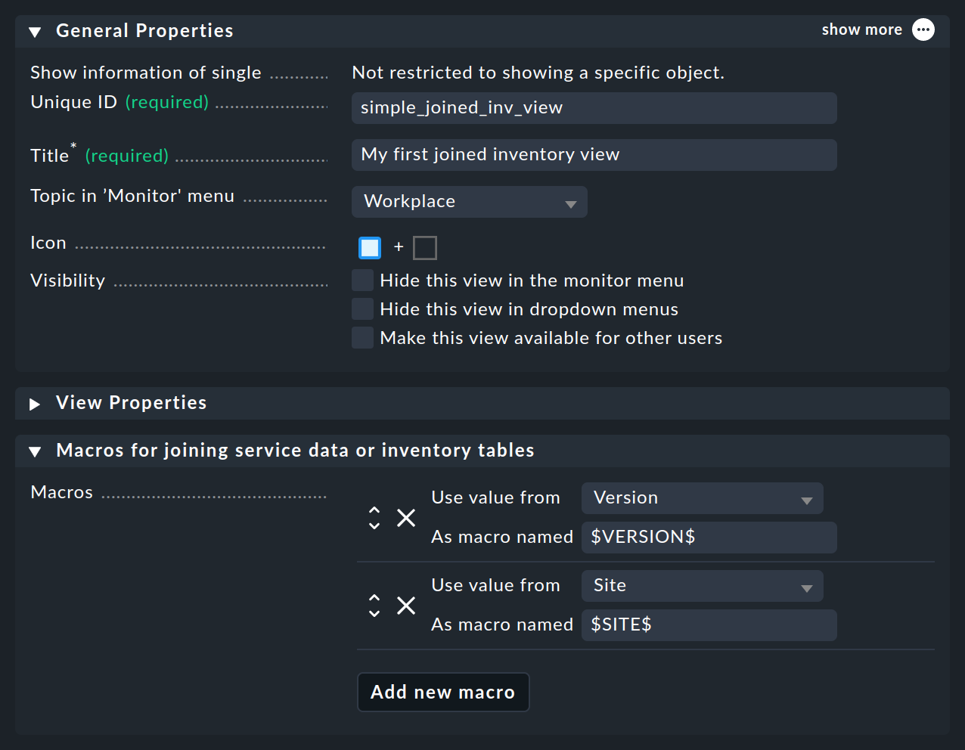Click the reorder arrows beside the Version macro
965x750 pixels.
point(374,518)
